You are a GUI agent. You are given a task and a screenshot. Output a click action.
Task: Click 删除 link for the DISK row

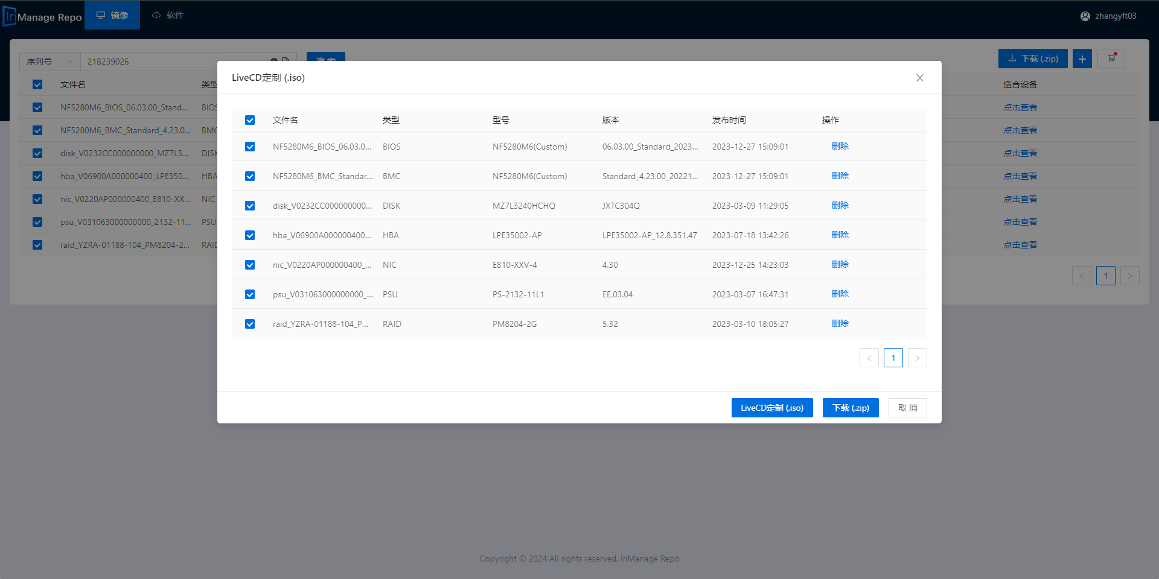click(840, 205)
